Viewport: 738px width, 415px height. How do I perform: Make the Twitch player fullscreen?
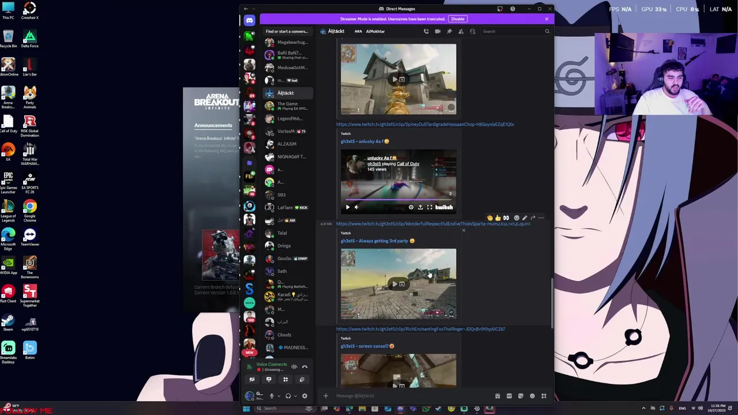(x=430, y=207)
